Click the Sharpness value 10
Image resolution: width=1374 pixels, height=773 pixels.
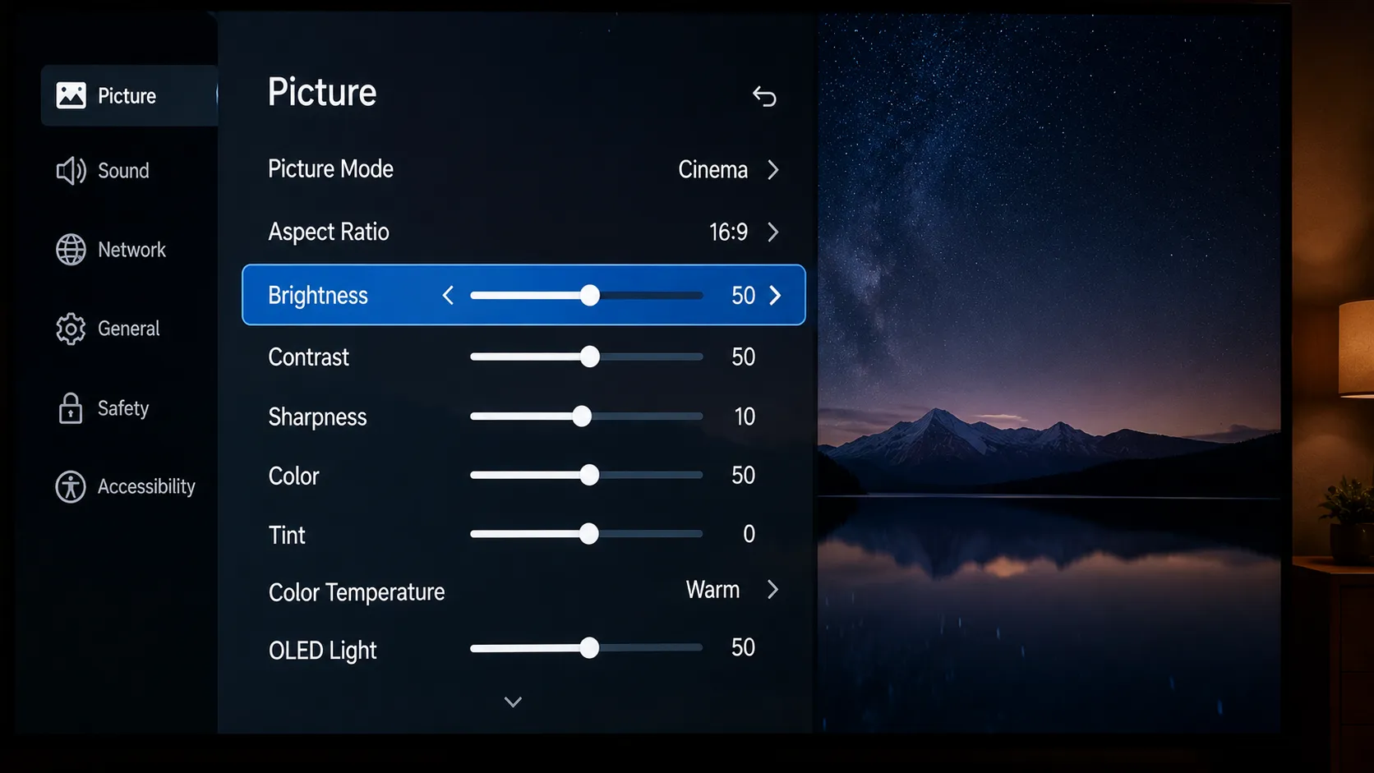click(x=745, y=416)
